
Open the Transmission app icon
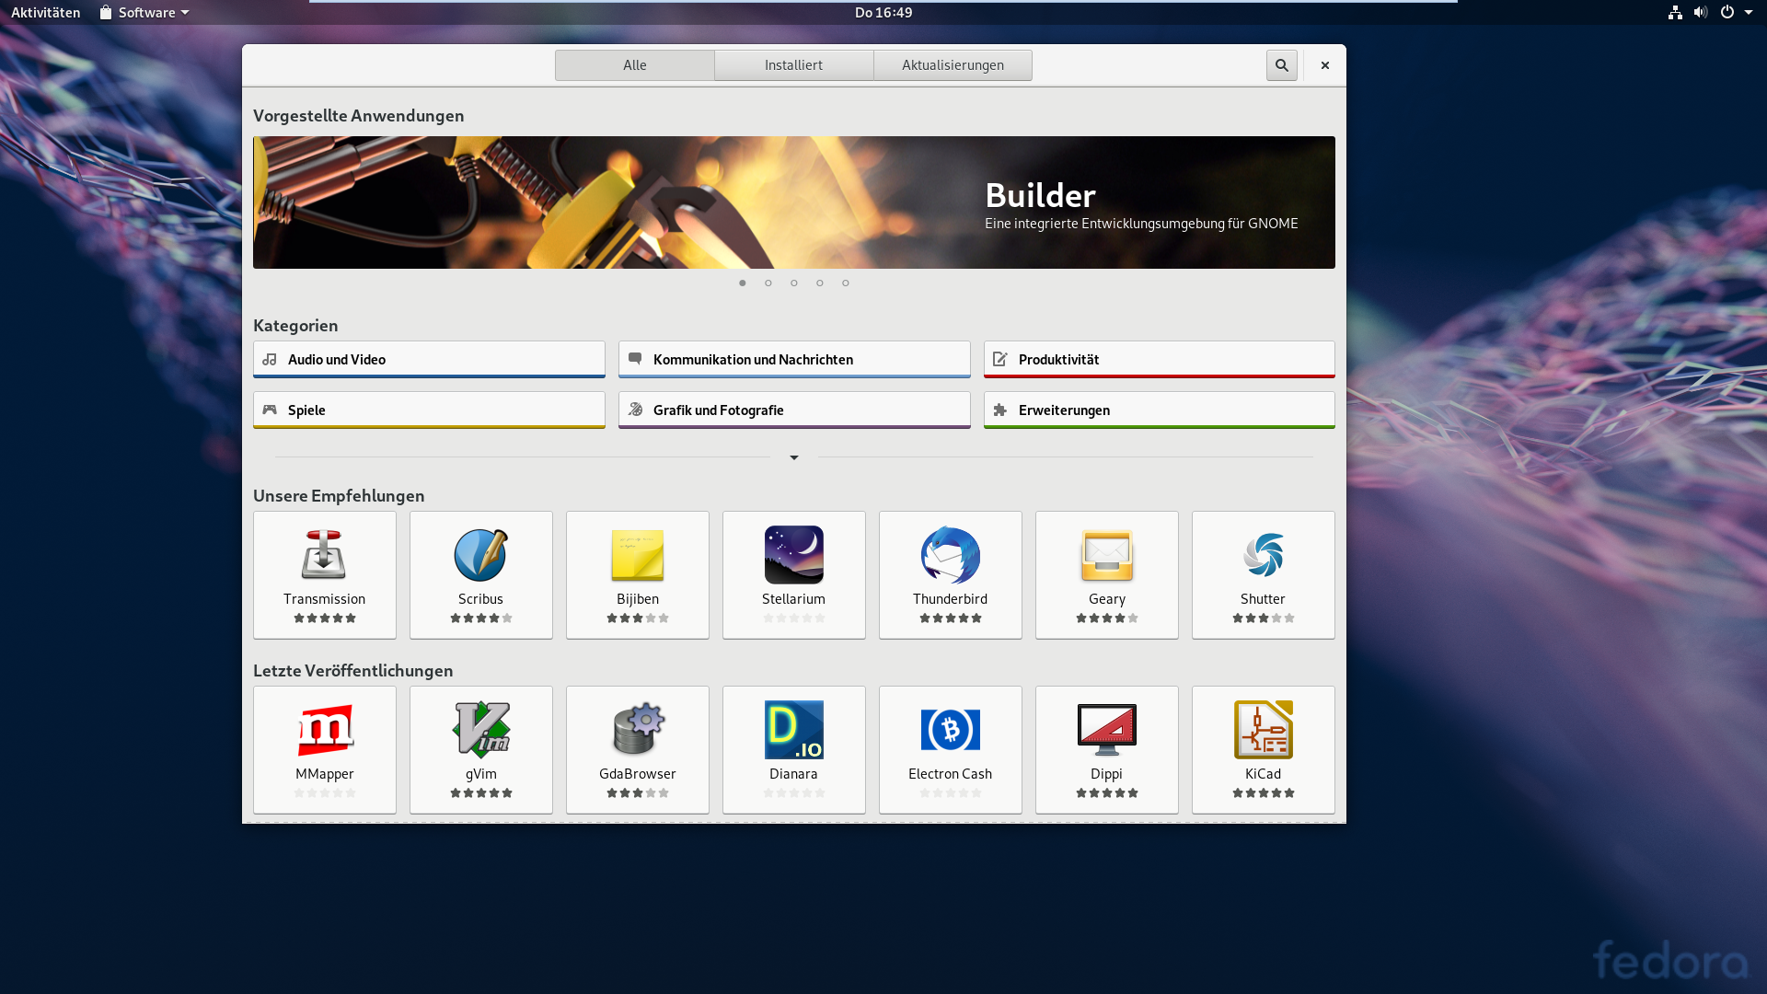click(324, 555)
